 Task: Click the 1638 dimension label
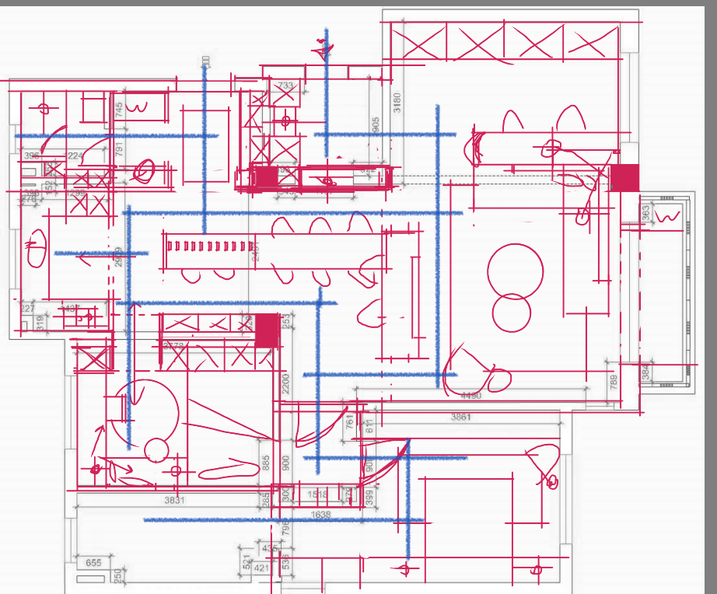(320, 515)
